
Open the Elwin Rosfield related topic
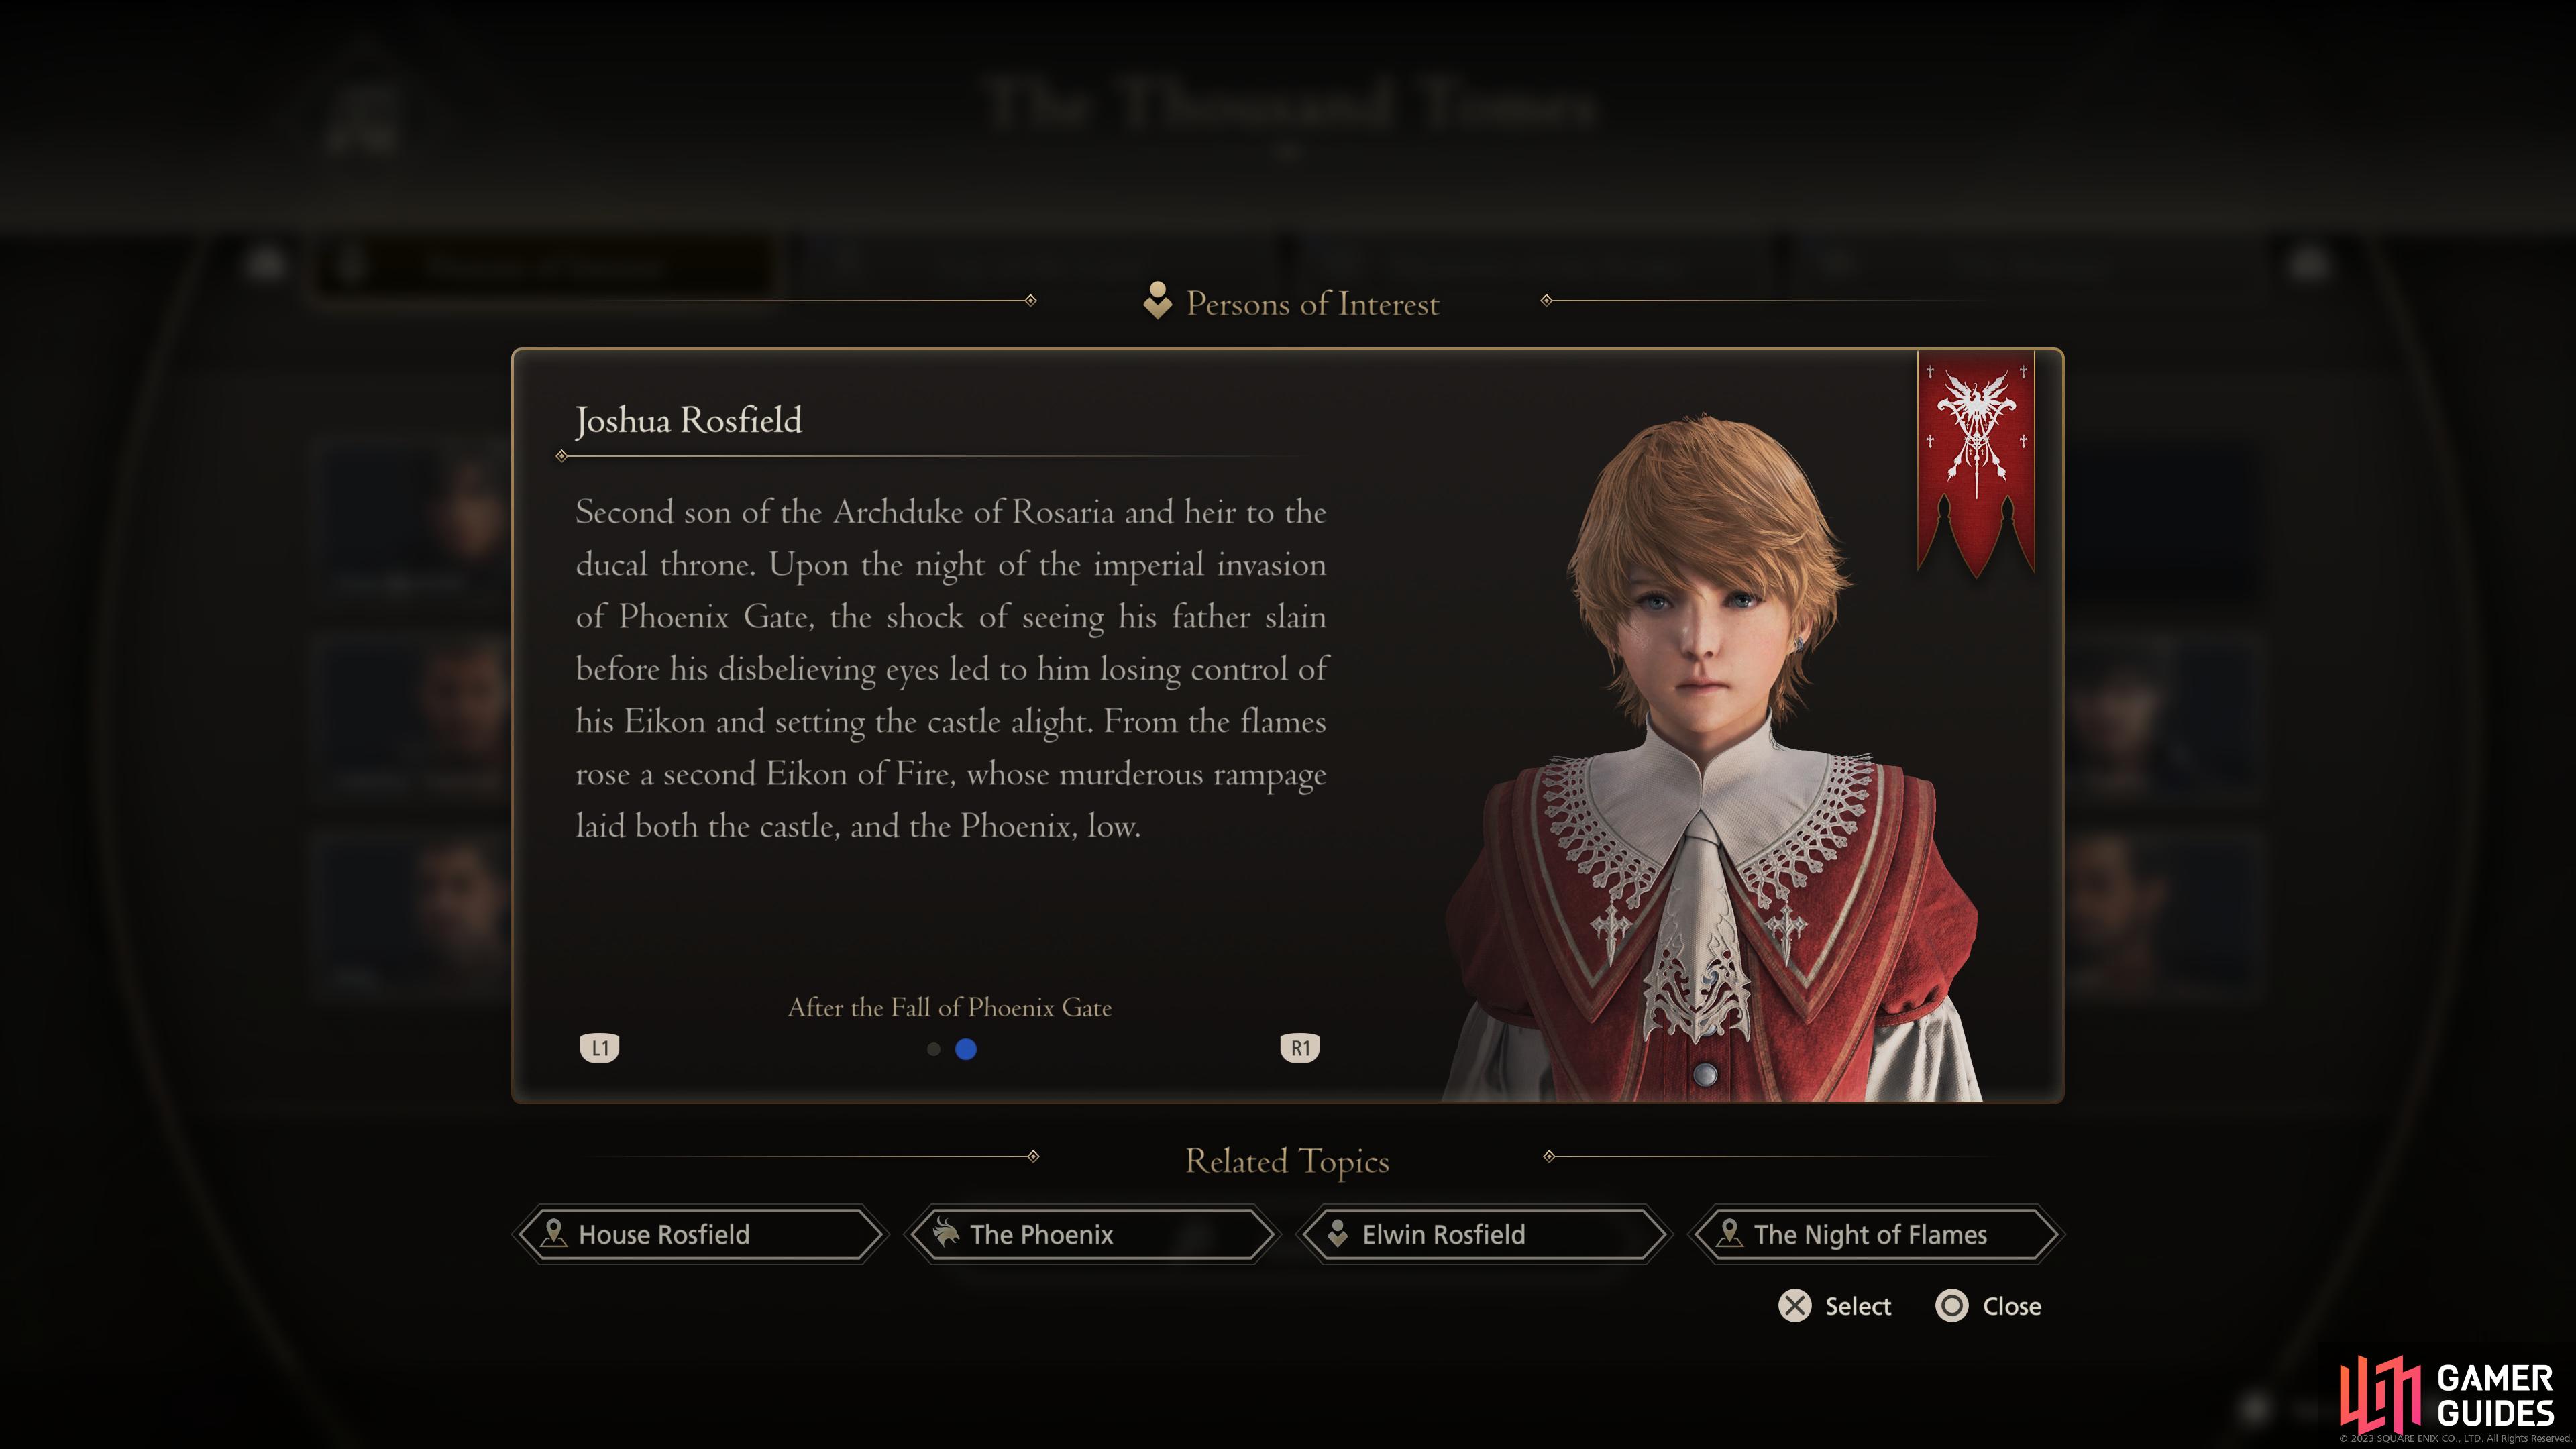coord(1484,1234)
